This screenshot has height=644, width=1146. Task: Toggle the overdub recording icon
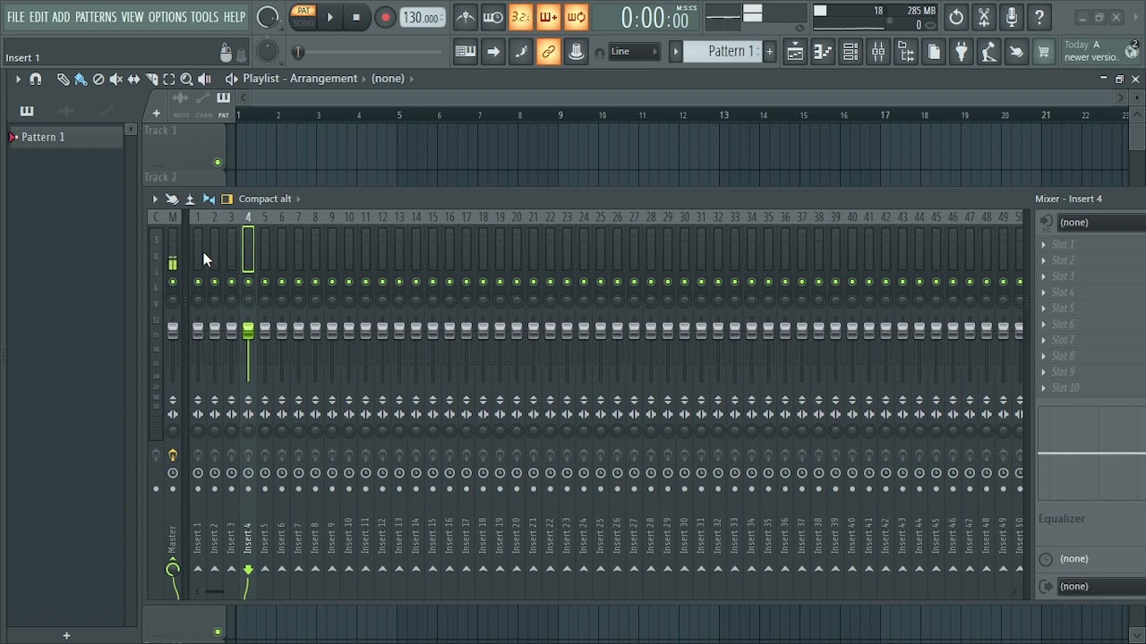549,17
